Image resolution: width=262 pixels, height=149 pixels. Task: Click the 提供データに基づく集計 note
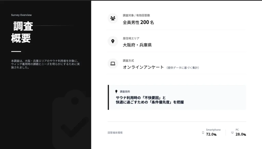tap(182, 68)
